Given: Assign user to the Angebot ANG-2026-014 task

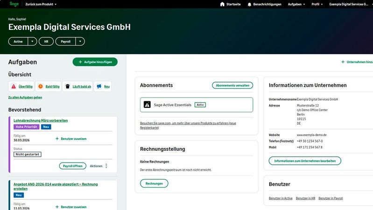Looking at the screenshot, I should tap(71, 207).
